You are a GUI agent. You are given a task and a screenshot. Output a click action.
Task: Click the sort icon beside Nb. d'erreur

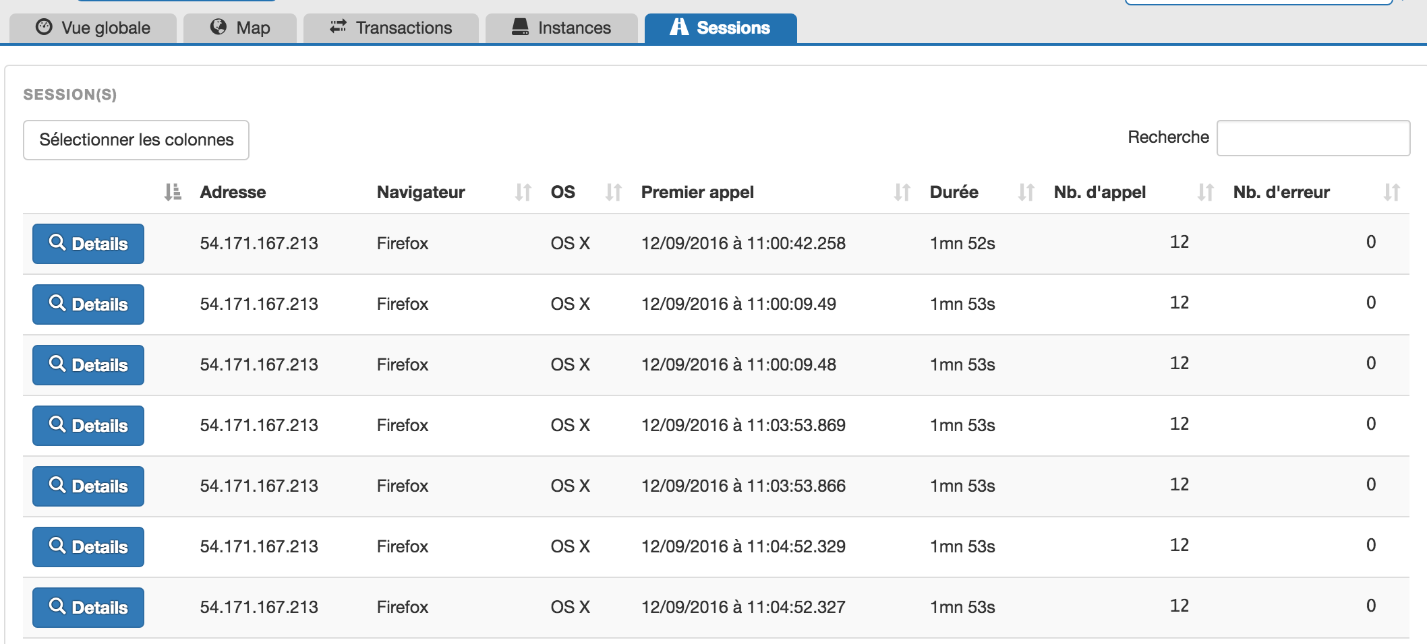[1391, 193]
